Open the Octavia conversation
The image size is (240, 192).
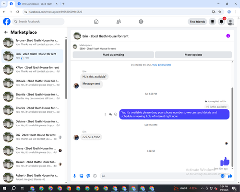click(x=32, y=83)
